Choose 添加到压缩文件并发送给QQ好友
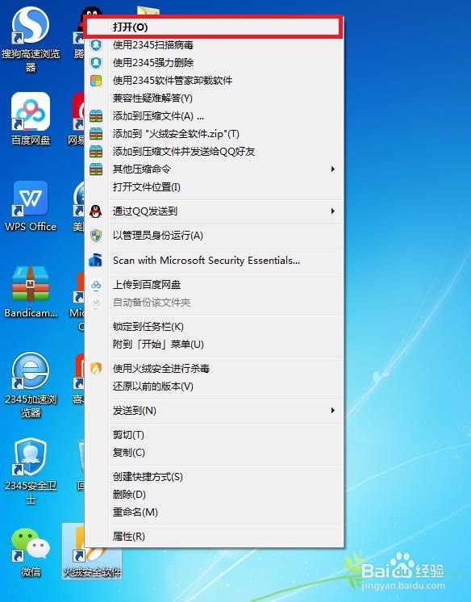 coord(214,151)
